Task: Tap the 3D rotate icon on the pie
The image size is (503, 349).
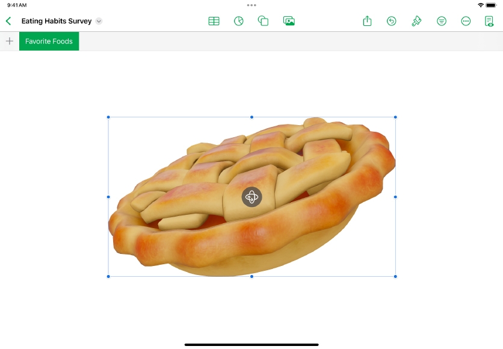Action: click(x=251, y=197)
